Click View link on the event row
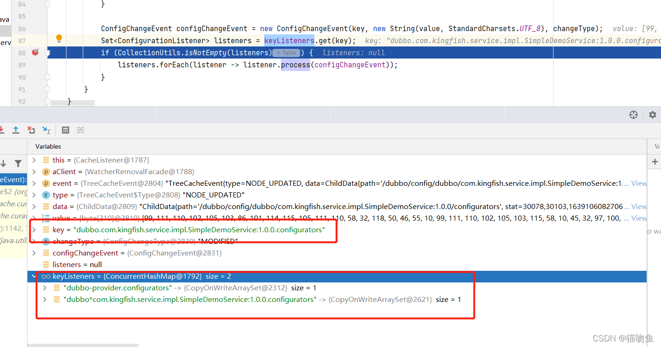Screen dimensions: 661x347 coord(639,183)
